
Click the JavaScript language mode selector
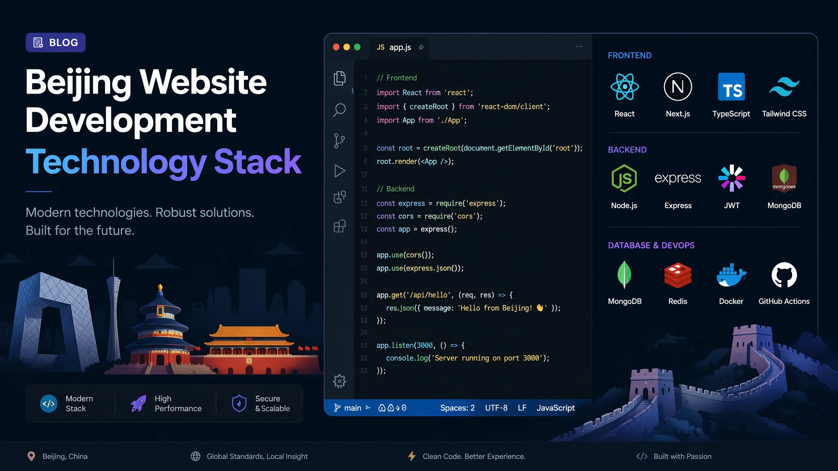pos(556,408)
